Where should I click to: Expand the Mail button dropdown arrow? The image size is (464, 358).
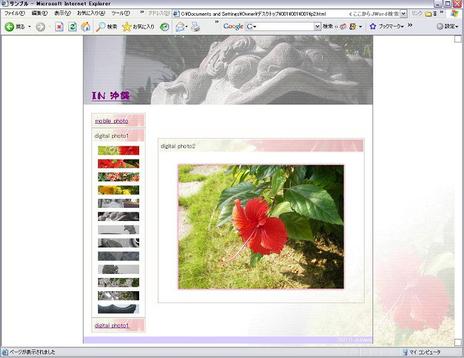(186, 27)
